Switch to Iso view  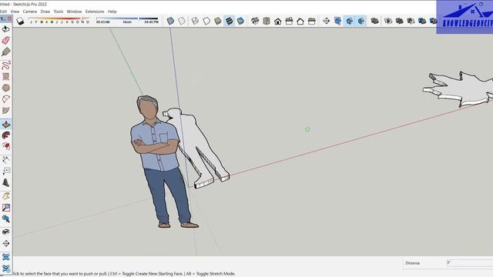[x=255, y=21]
